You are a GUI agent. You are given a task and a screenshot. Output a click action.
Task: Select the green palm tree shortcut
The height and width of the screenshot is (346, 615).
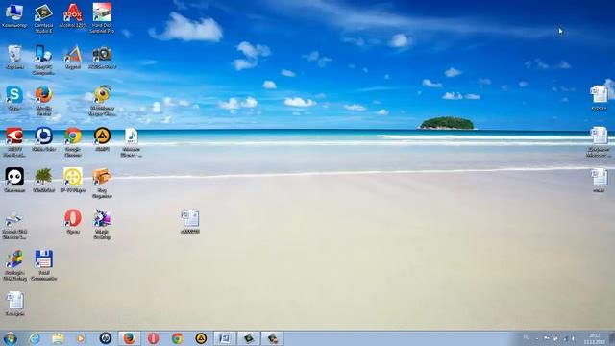[43, 181]
